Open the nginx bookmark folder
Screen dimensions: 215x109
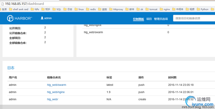[x=165, y=9]
